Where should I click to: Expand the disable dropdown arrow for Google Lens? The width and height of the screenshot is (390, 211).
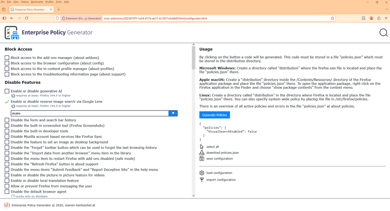[173, 113]
